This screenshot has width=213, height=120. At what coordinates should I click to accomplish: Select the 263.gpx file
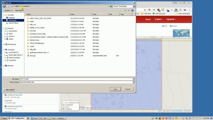[x=33, y=56]
